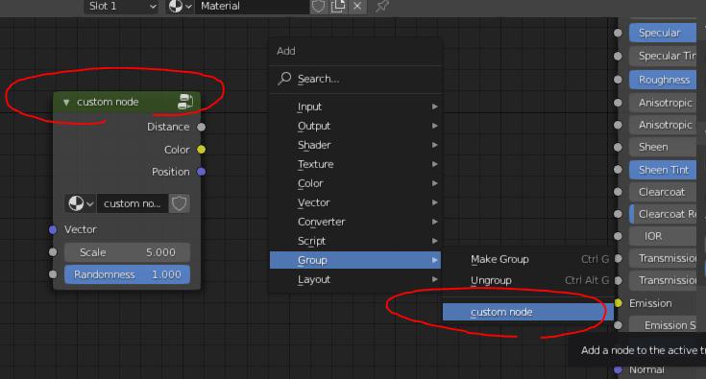706x379 pixels.
Task: Open the Script submenu
Action: tap(355, 241)
